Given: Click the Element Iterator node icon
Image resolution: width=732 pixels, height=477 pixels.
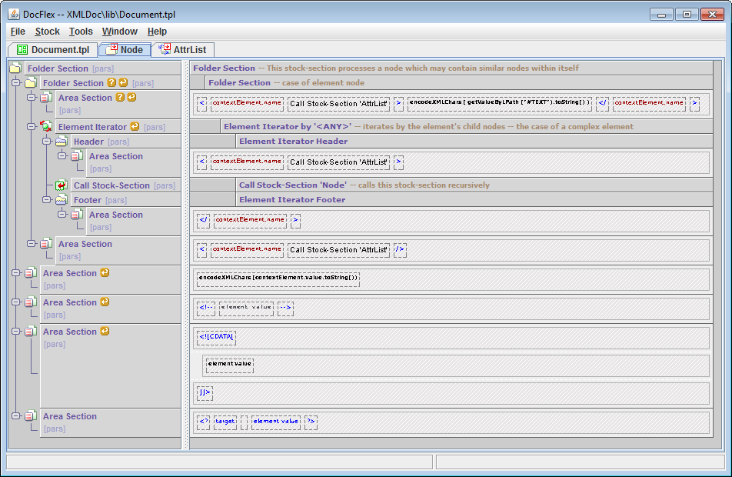Looking at the screenshot, I should pyautogui.click(x=46, y=127).
